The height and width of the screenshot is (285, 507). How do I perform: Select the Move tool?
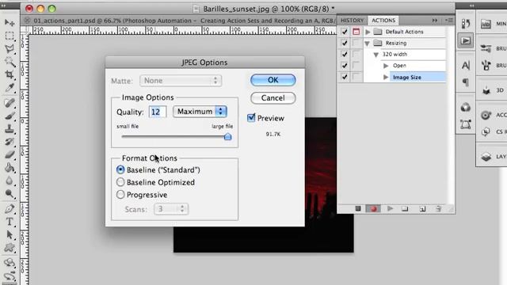pyautogui.click(x=10, y=22)
